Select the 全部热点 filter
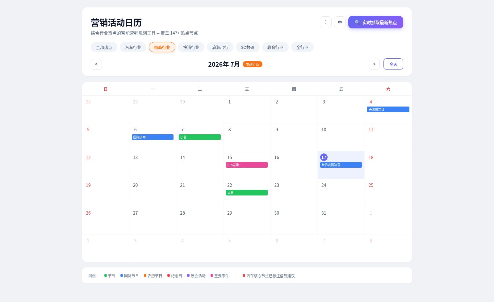The height and width of the screenshot is (302, 494). 104,47
